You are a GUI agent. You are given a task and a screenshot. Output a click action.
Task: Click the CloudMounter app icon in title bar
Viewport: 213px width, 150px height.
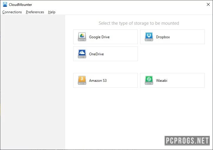point(5,4)
